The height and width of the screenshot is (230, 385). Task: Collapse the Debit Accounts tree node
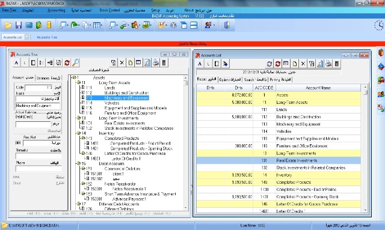[79, 163]
